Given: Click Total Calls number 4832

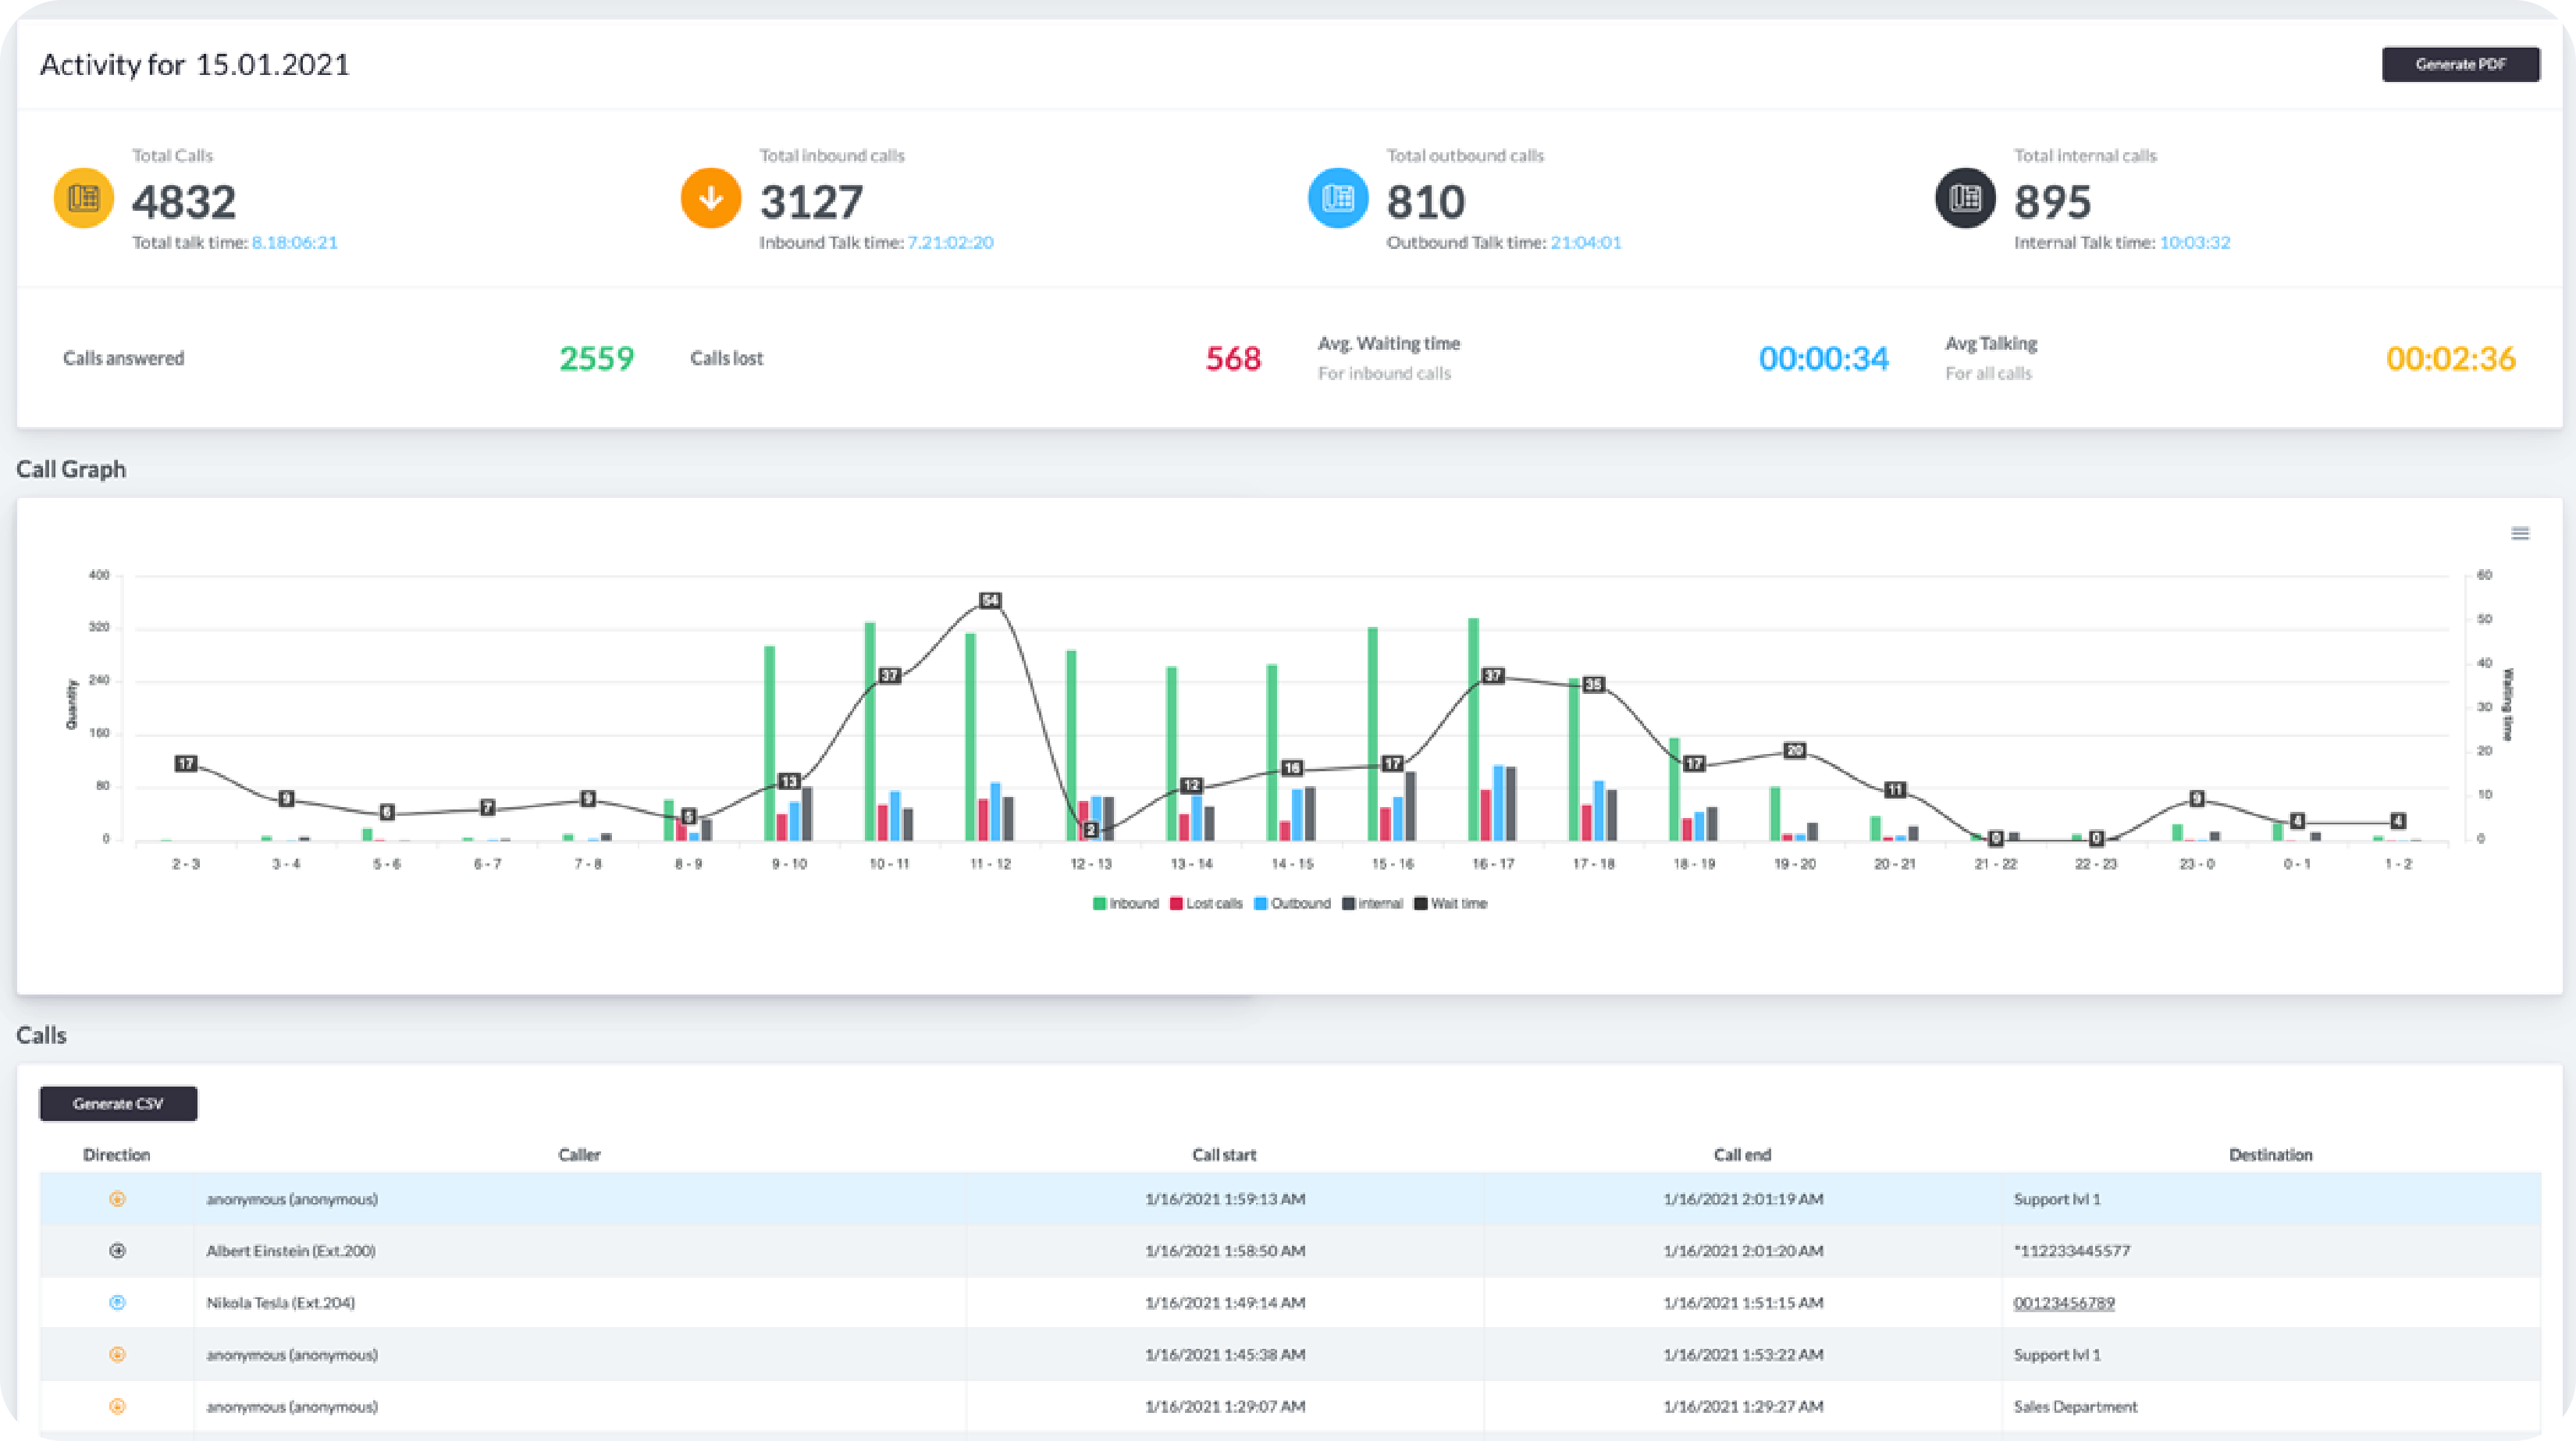Looking at the screenshot, I should 185,202.
